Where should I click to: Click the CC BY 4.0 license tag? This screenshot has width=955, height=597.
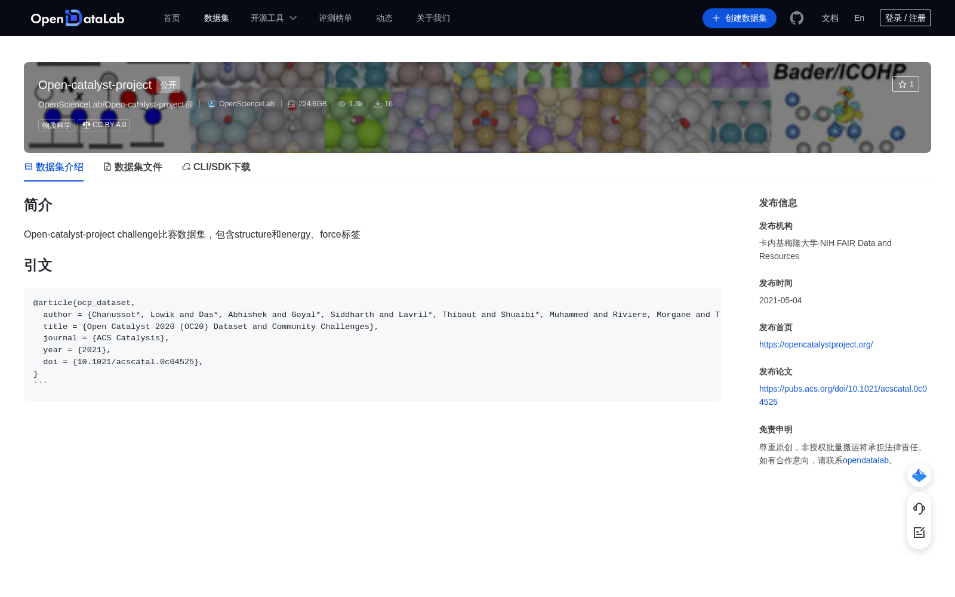[x=104, y=125]
